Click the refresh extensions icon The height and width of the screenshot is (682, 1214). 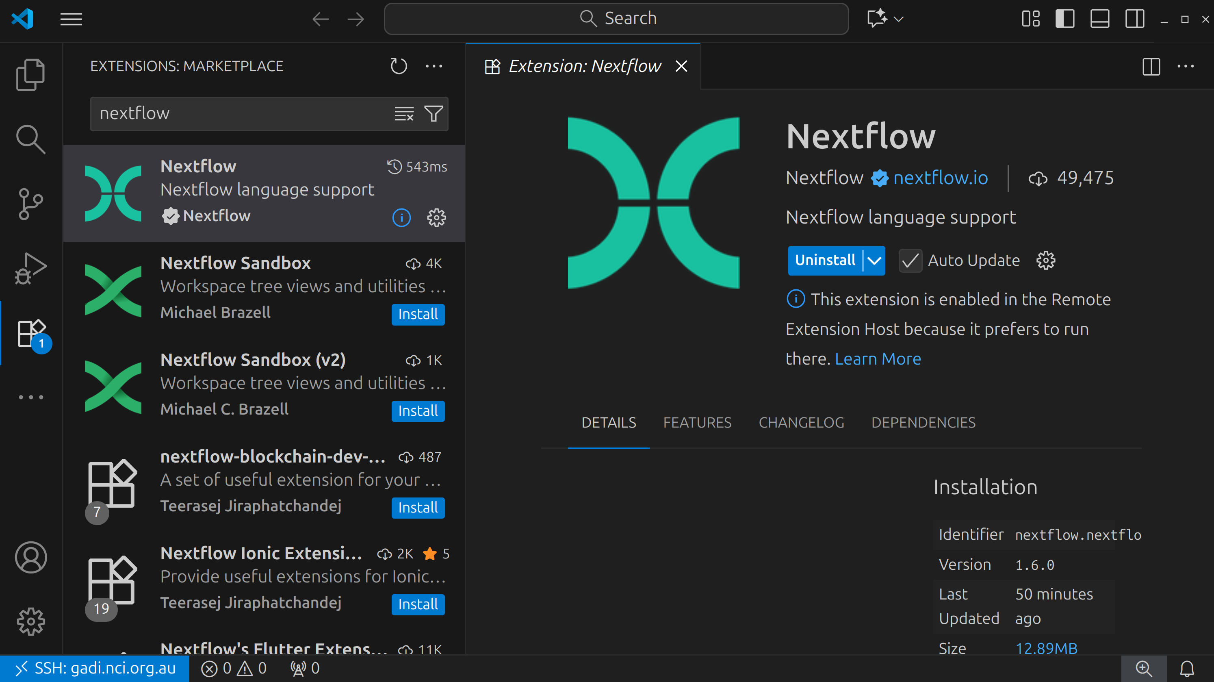point(398,66)
